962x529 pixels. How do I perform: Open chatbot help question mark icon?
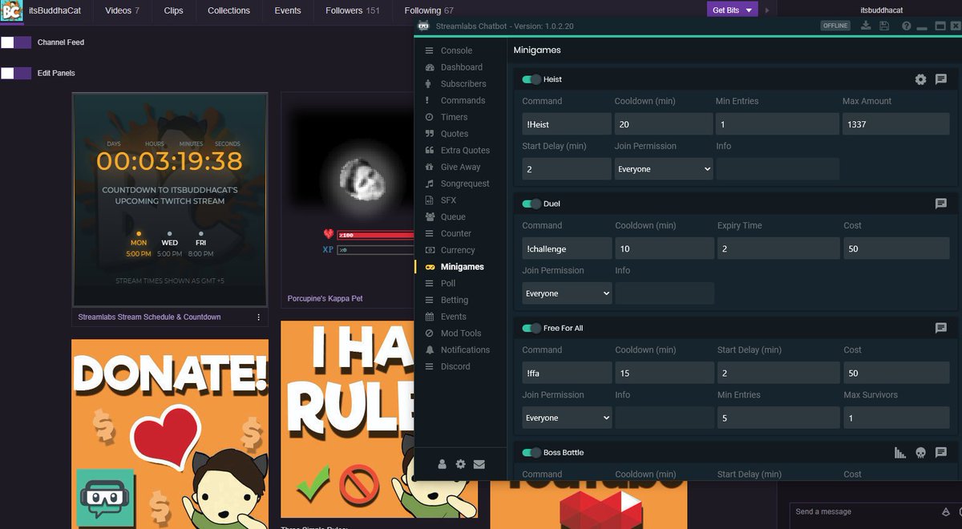[x=906, y=26]
